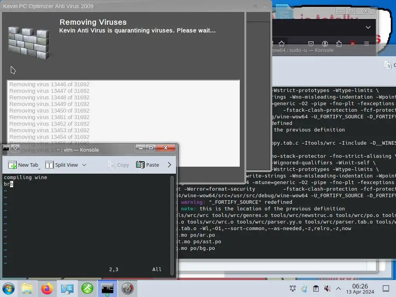Click the Firefox bookmark star icon
Screen dimensions: 396x297
tap(282, 44)
